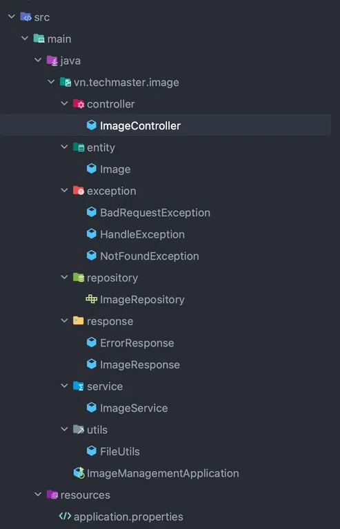
Task: Select the ImageService class
Action: 134,408
